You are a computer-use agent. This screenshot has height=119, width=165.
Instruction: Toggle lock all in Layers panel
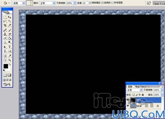click(143, 95)
